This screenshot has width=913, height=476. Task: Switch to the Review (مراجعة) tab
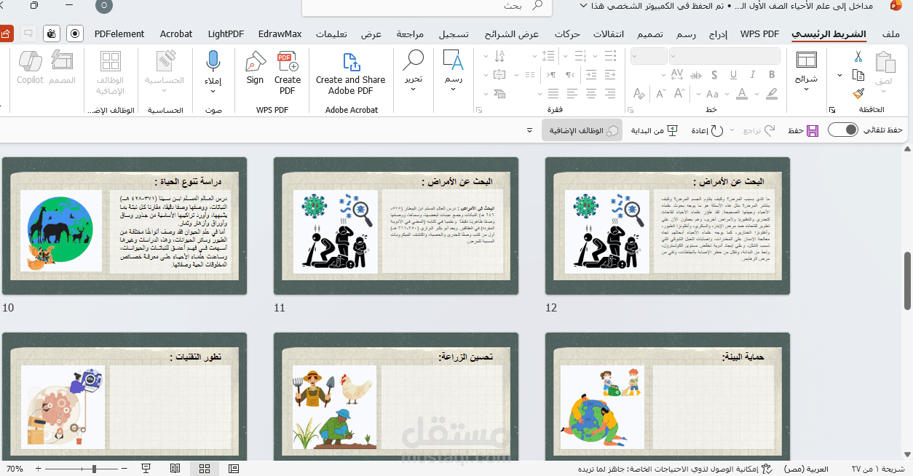(411, 34)
